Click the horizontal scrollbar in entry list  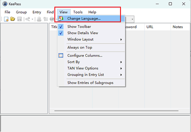[x=116, y=111]
